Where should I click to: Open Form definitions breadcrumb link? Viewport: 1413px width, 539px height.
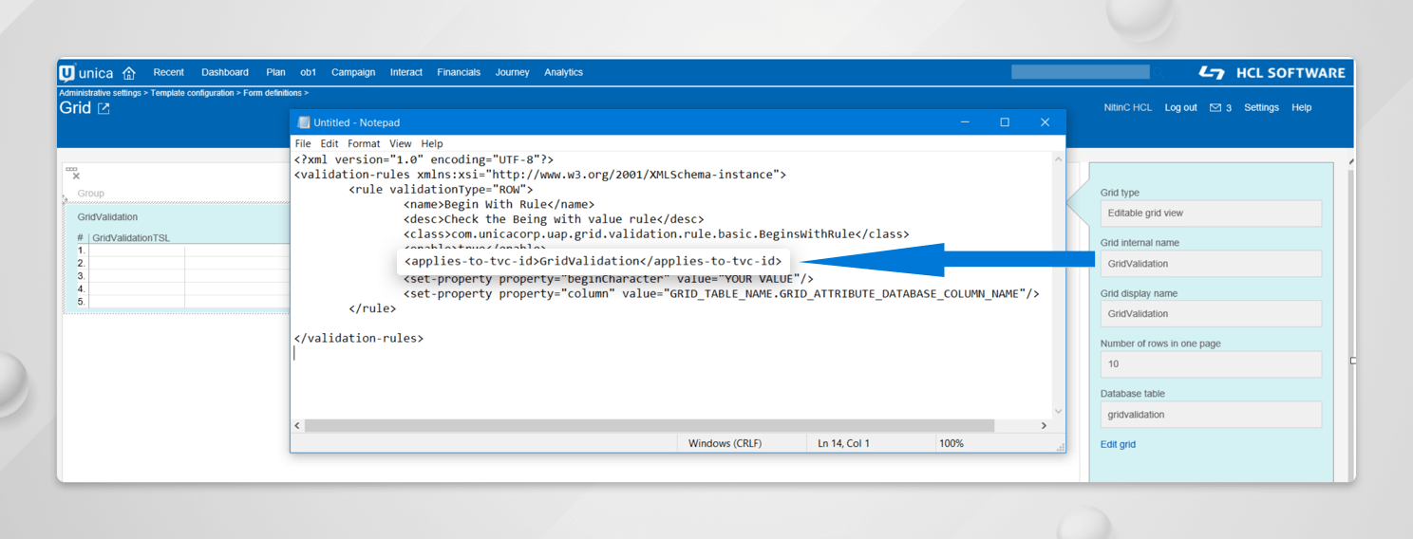click(273, 93)
